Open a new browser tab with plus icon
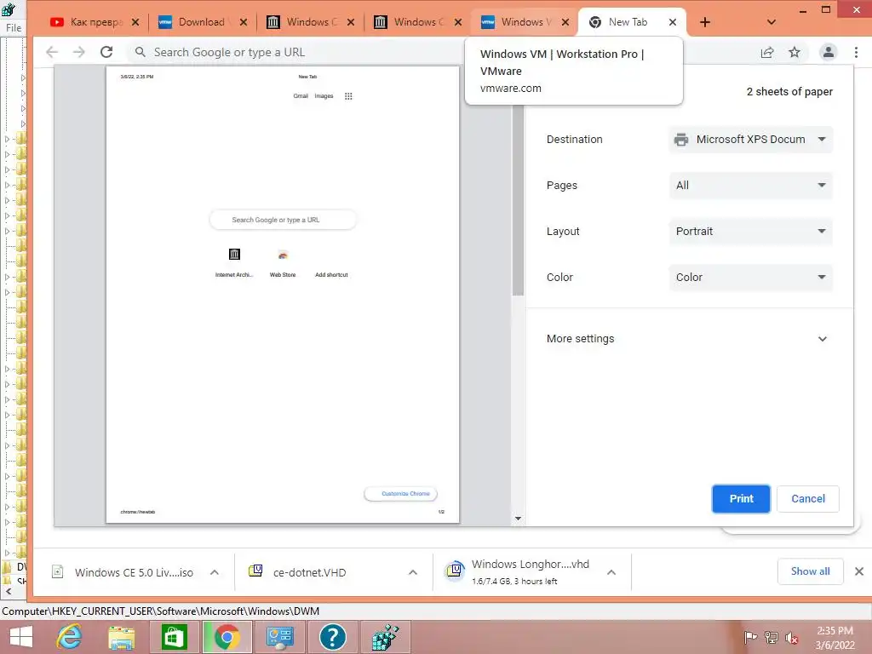Viewport: 872px width, 654px height. pos(705,22)
